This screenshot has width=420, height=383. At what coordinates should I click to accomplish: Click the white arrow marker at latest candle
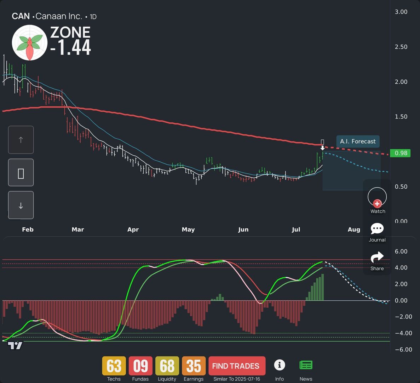point(322,148)
